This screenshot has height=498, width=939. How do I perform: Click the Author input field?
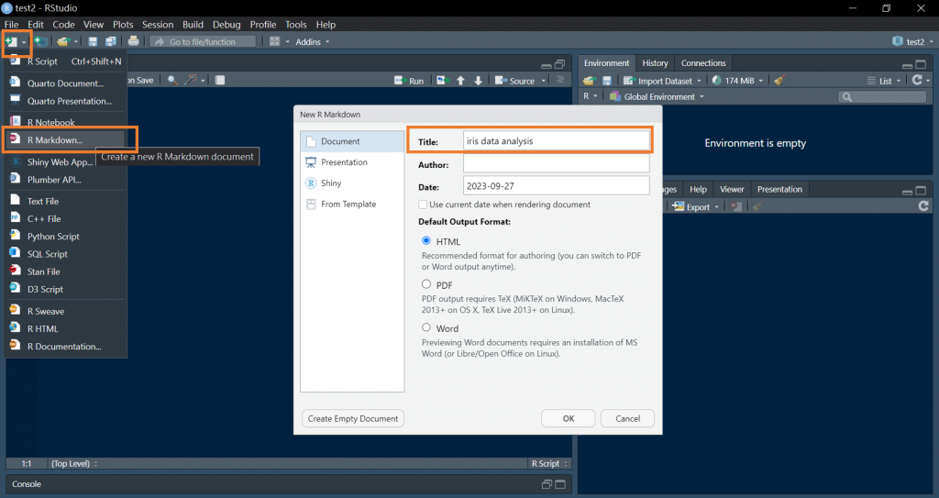[557, 163]
